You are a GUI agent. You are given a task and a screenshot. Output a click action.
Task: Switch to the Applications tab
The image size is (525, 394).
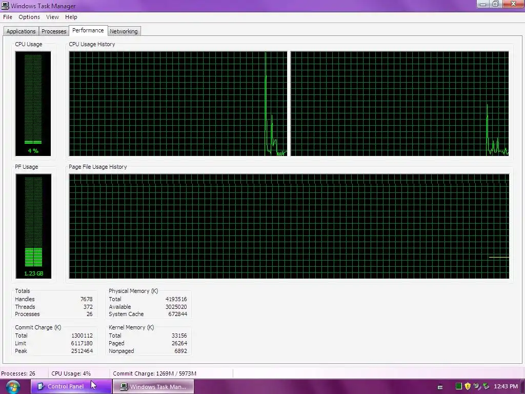pyautogui.click(x=21, y=31)
